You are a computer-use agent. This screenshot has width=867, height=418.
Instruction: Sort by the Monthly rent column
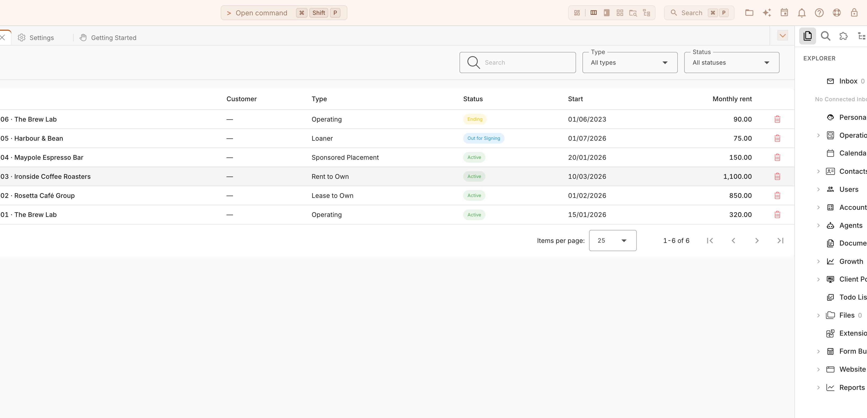click(732, 99)
